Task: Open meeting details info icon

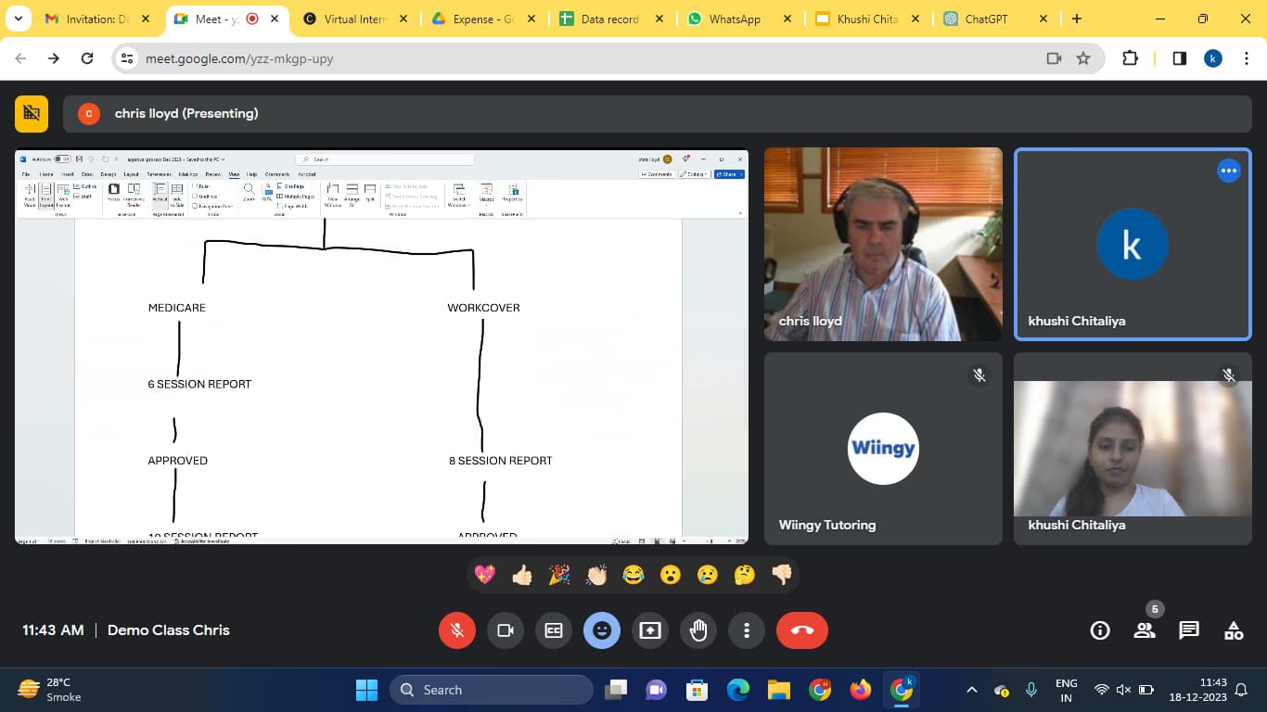Action: pos(1100,630)
